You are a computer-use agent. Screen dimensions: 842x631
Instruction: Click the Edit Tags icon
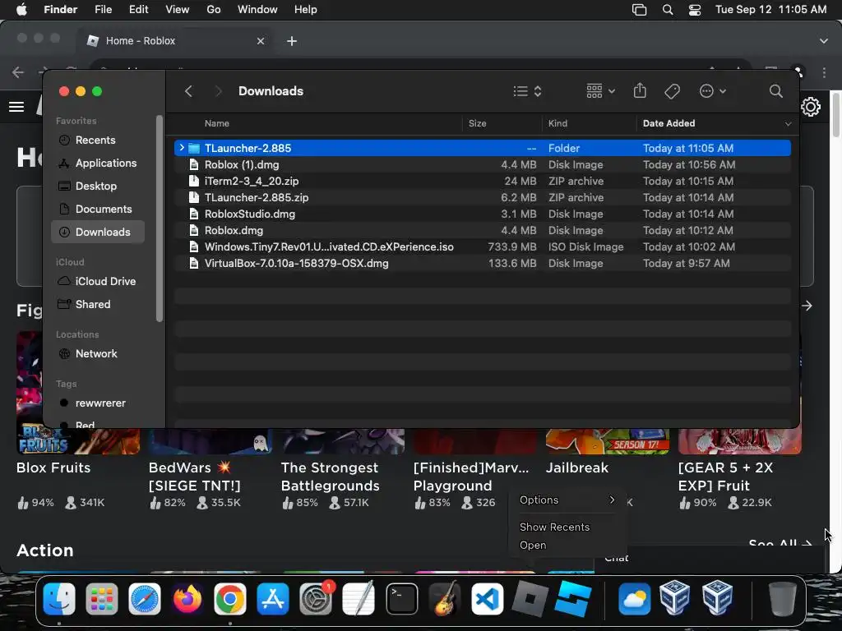(672, 91)
